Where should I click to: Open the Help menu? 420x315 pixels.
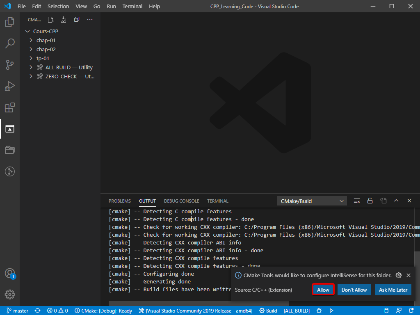tap(154, 7)
